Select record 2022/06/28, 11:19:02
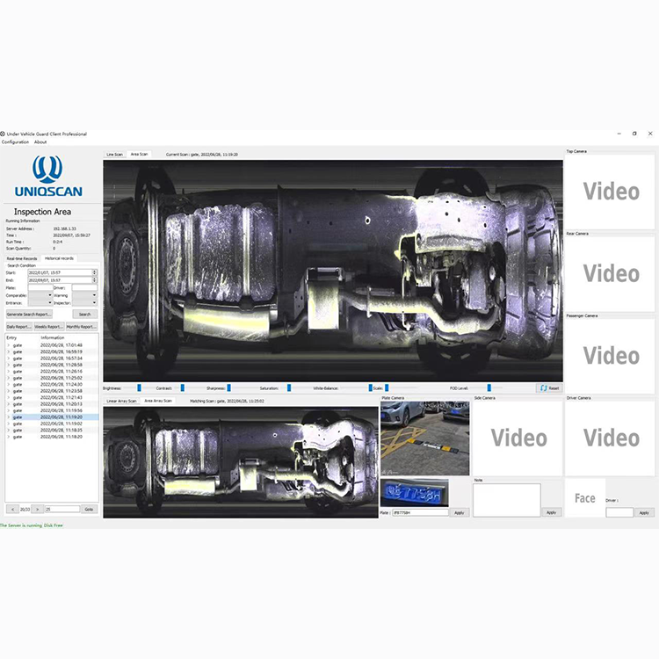The width and height of the screenshot is (659, 659). pyautogui.click(x=52, y=424)
